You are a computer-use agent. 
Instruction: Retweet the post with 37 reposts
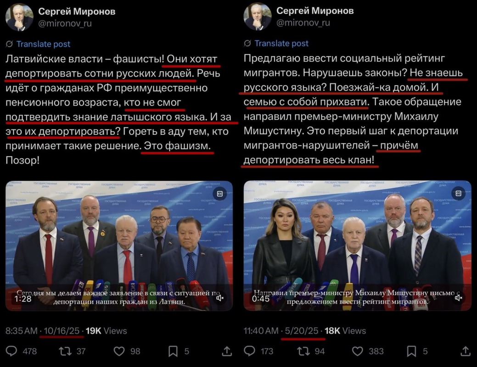click(65, 351)
